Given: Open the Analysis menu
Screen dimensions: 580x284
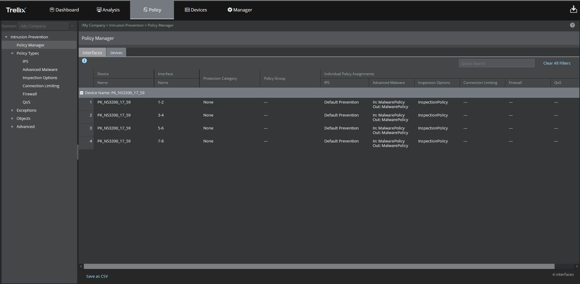Looking at the screenshot, I should (x=108, y=10).
